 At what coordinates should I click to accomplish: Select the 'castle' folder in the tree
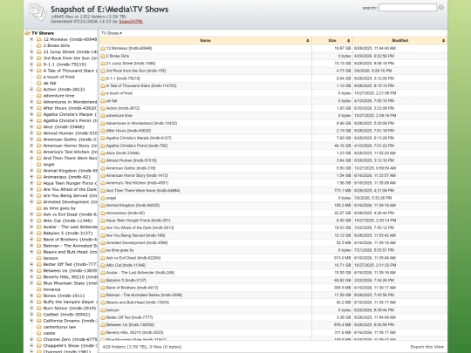coord(49,333)
